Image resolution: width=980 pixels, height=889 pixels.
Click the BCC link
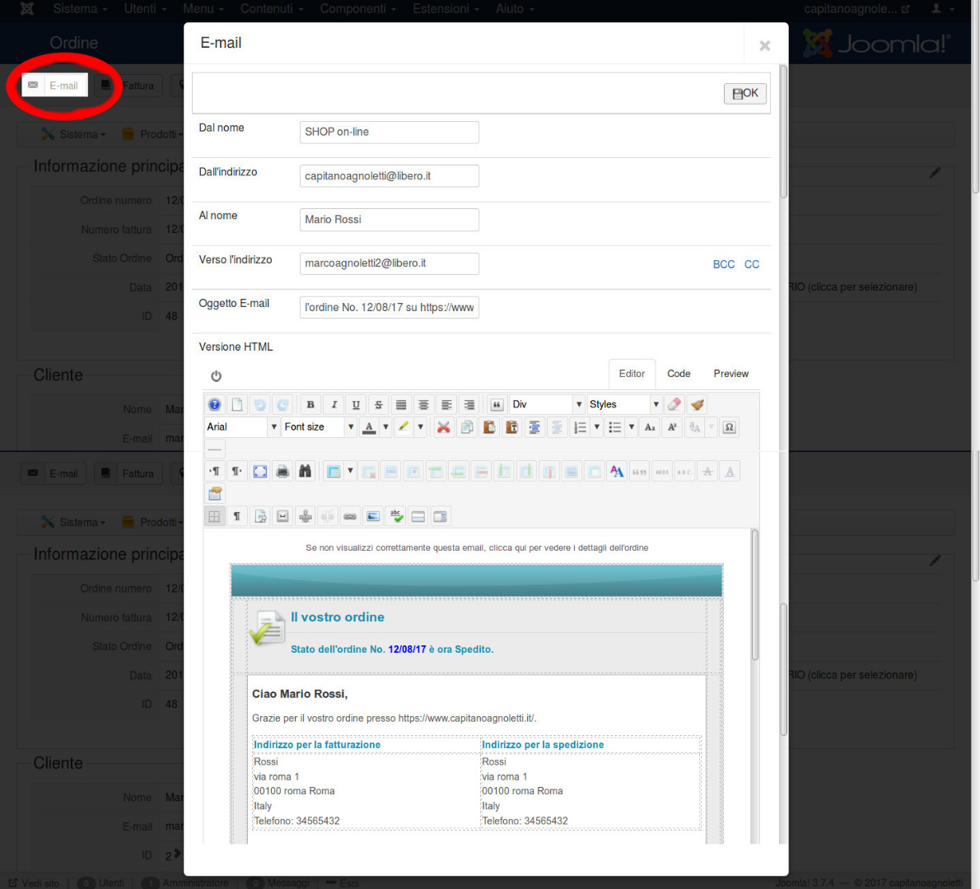click(x=724, y=264)
